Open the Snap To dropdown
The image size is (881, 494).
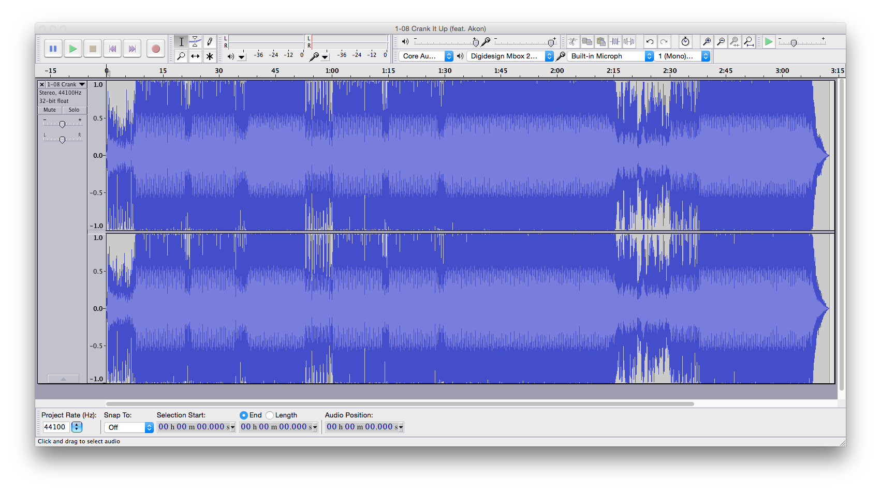pyautogui.click(x=128, y=427)
